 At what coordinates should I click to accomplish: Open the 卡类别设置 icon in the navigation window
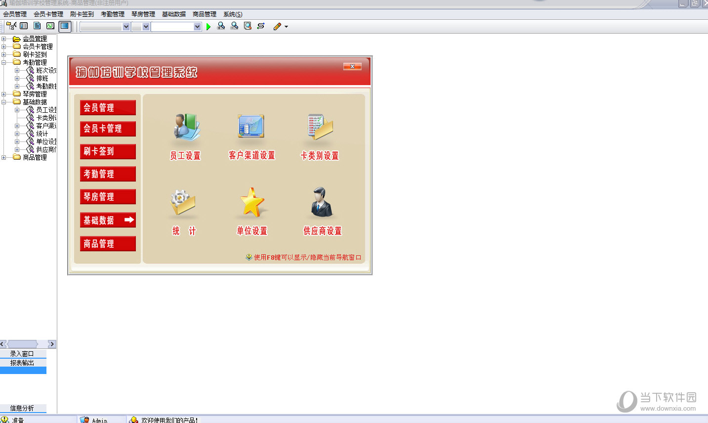pyautogui.click(x=320, y=128)
